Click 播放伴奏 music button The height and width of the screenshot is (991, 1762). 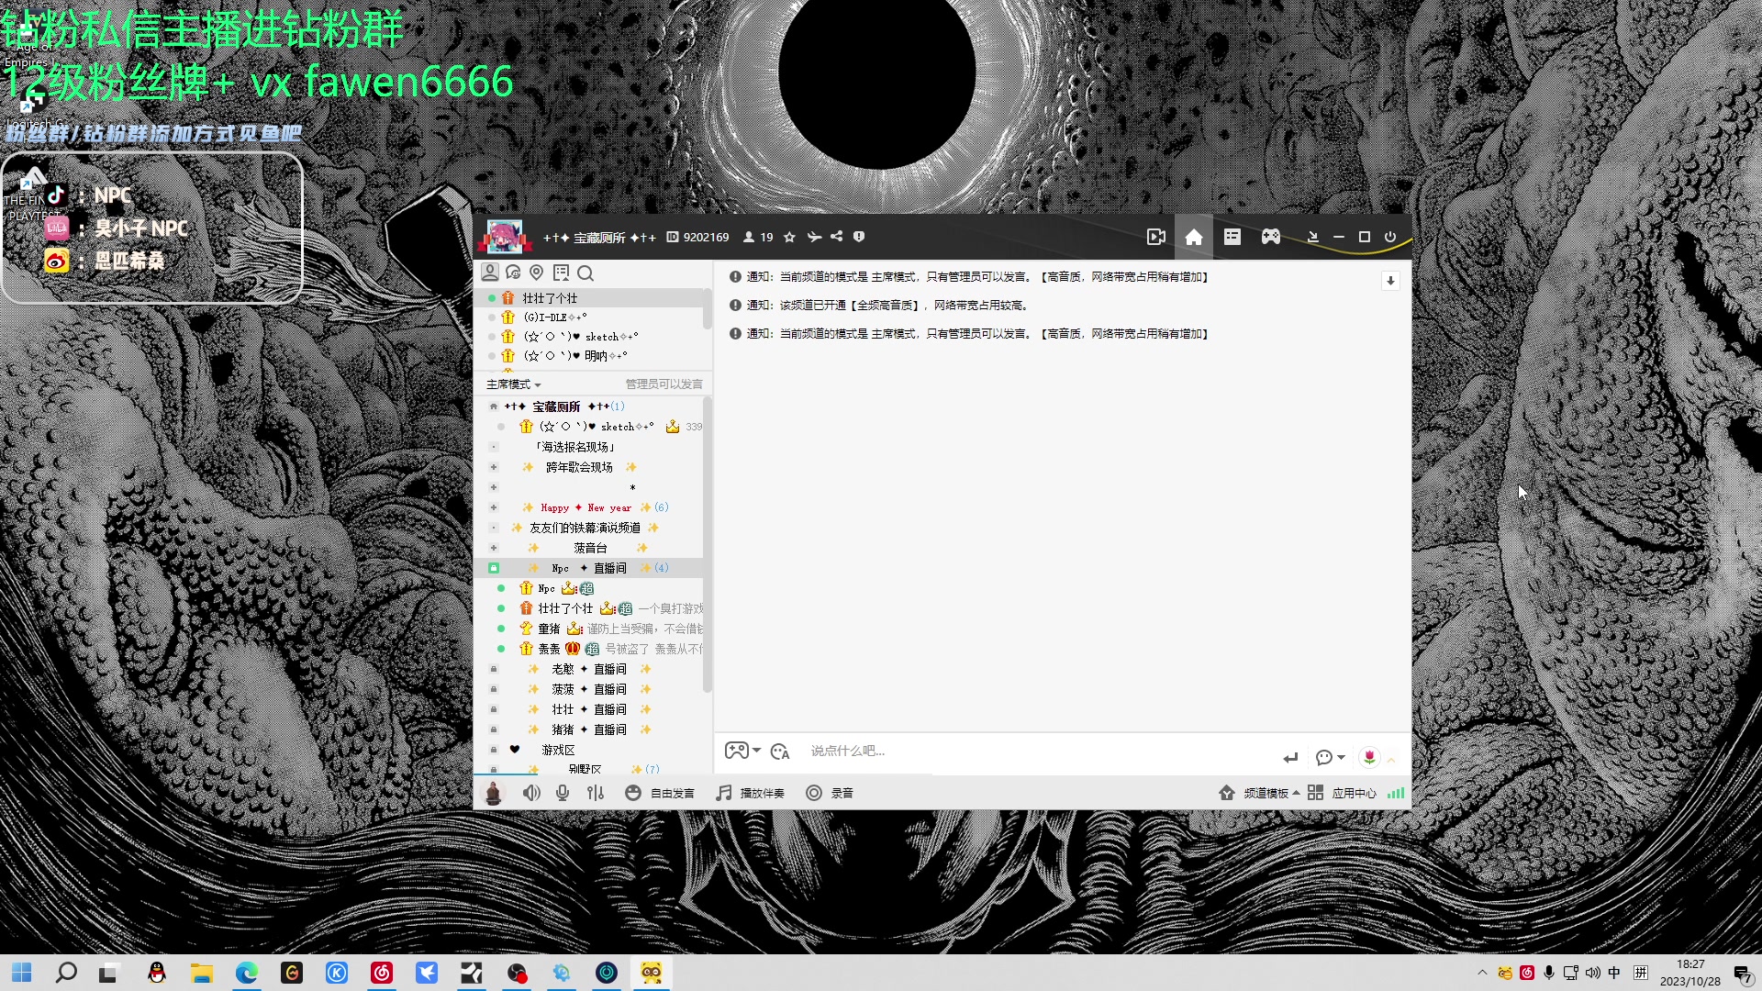[x=751, y=793]
